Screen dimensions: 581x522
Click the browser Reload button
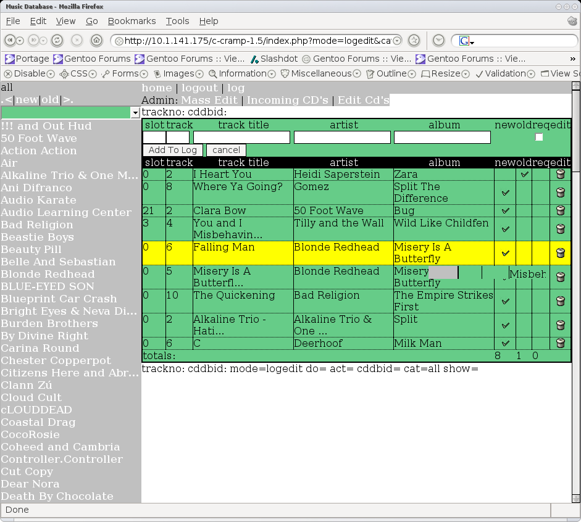(x=57, y=40)
